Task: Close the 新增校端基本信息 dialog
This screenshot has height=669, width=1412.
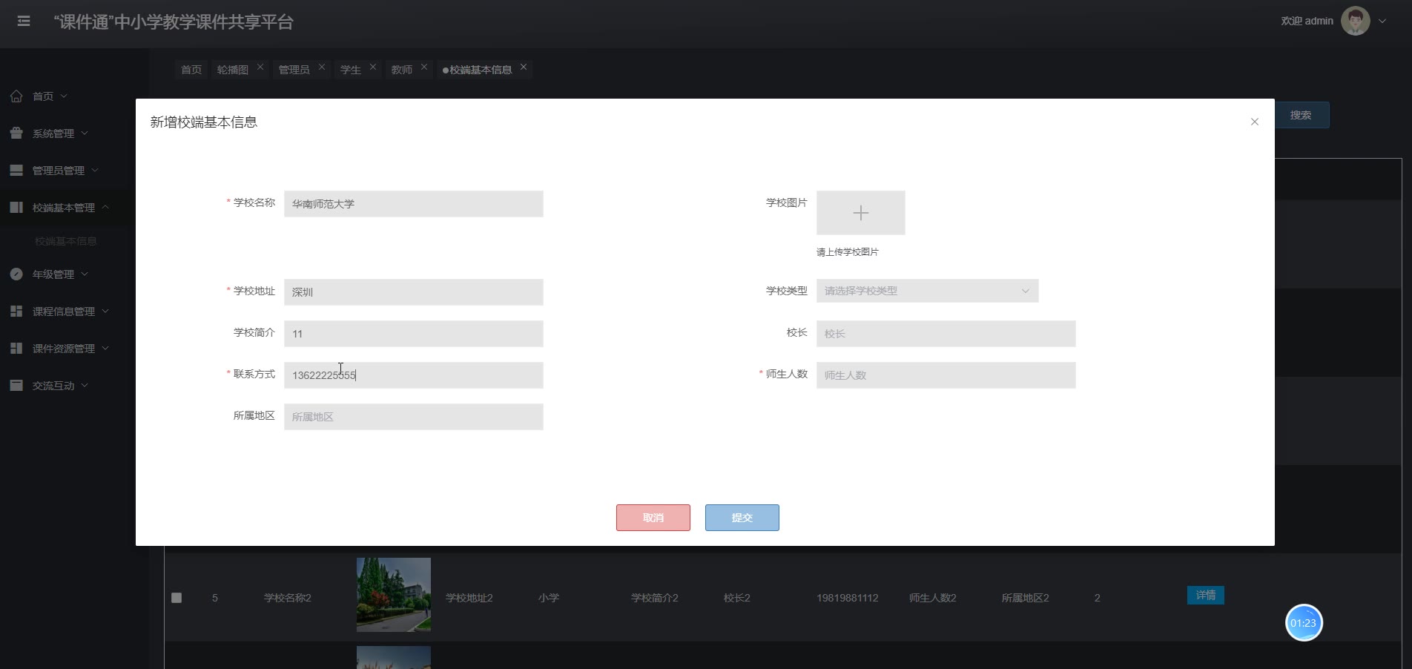Action: click(x=1255, y=122)
